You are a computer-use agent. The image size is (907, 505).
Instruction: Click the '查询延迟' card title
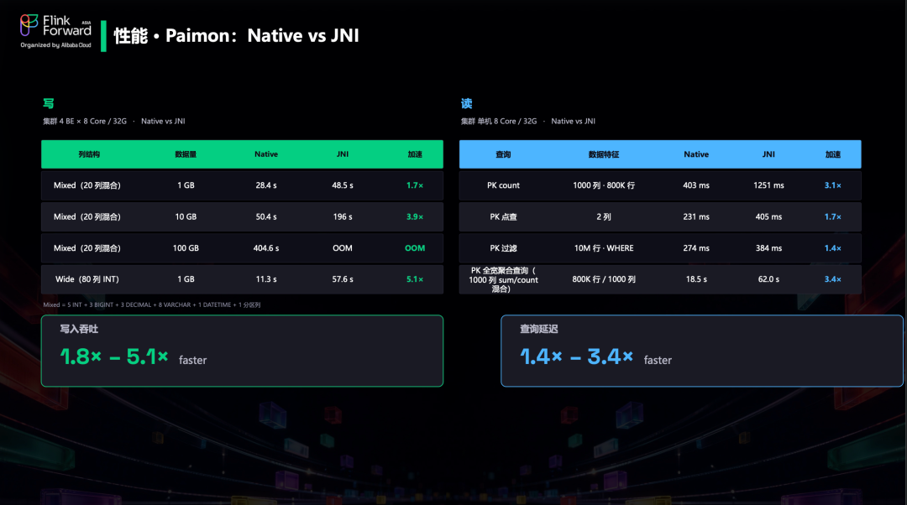click(538, 329)
